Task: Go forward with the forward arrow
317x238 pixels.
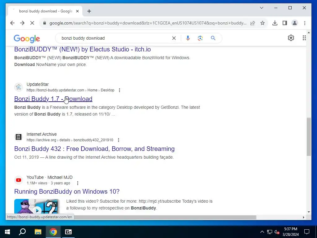Action: pyautogui.click(x=22, y=23)
